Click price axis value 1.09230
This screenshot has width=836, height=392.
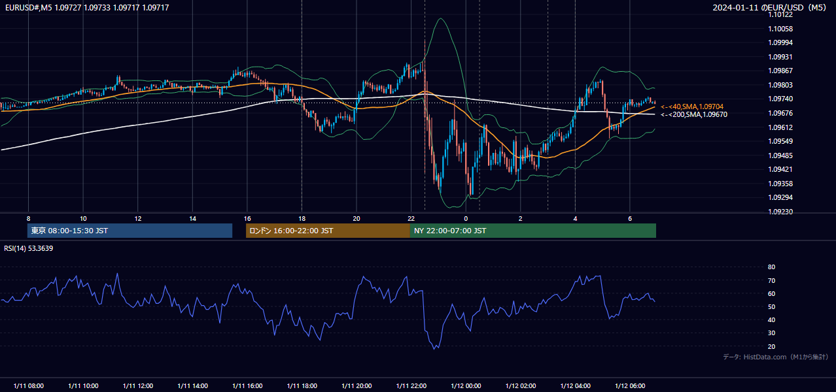click(x=780, y=212)
